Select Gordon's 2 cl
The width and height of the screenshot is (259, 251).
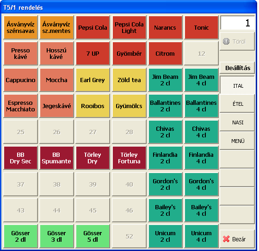pyautogui.click(x=165, y=184)
